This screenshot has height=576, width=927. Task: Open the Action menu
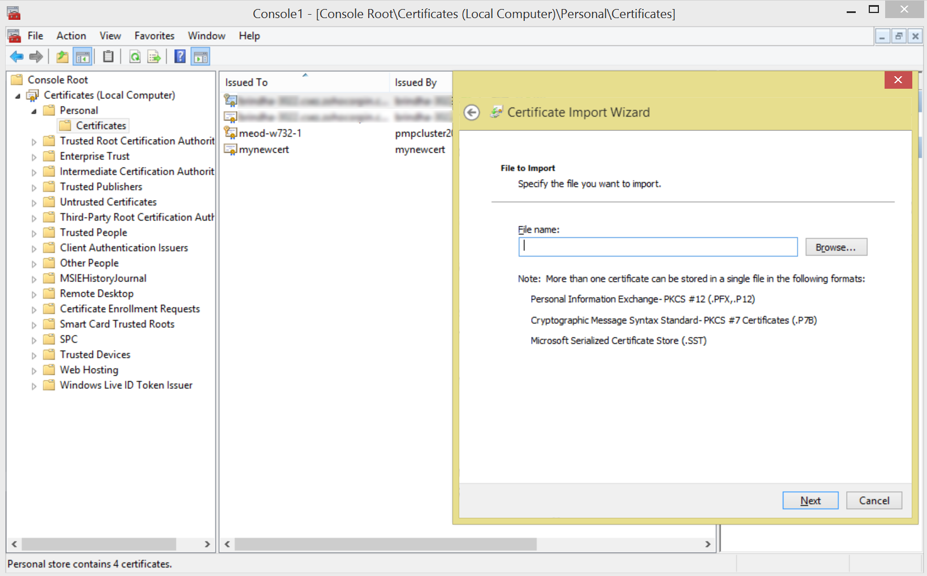click(x=71, y=36)
